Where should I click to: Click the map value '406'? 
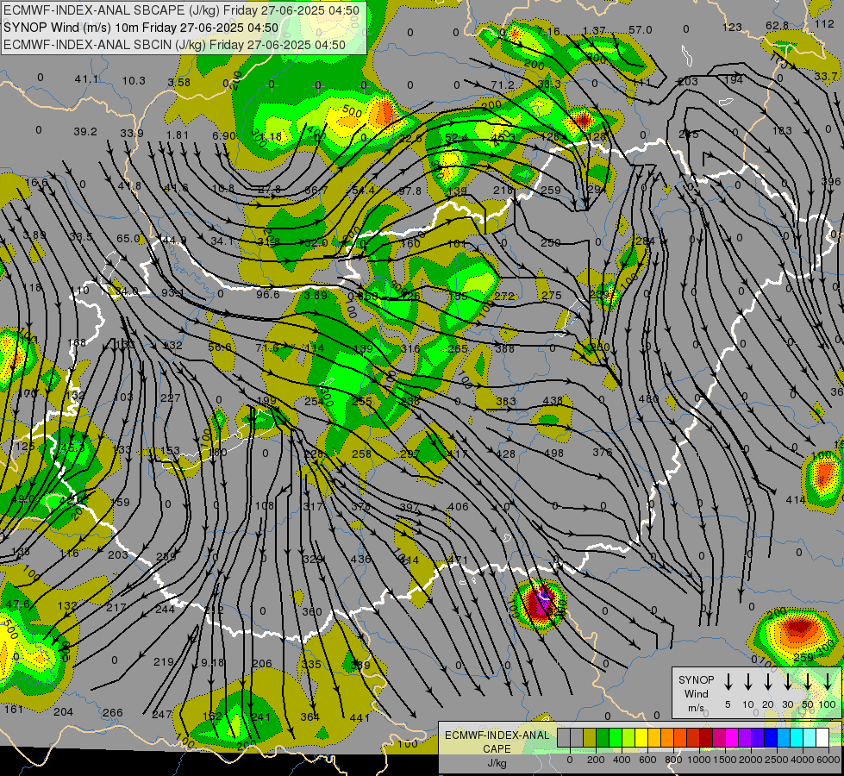pyautogui.click(x=458, y=507)
